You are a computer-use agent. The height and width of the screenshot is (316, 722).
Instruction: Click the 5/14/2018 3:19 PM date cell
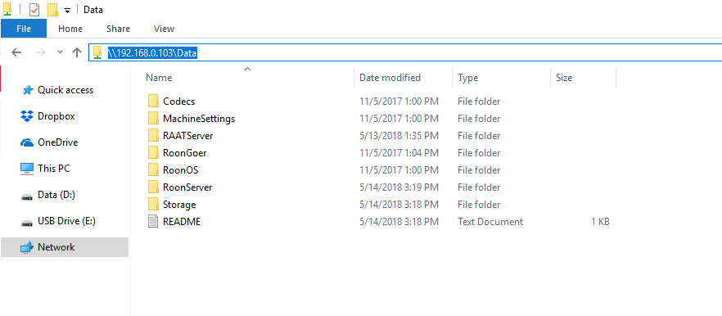(399, 187)
